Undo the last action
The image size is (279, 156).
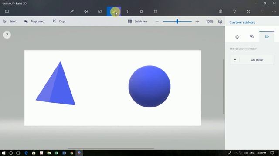point(235,11)
